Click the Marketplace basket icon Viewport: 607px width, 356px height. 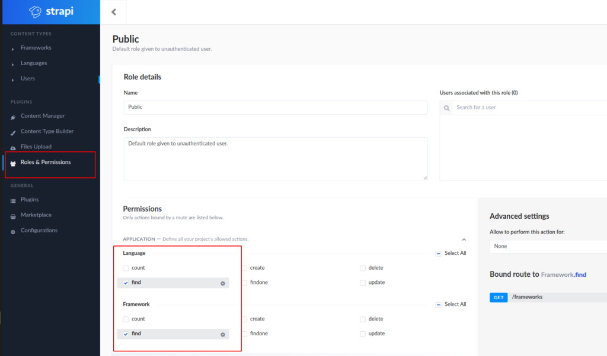coord(13,216)
